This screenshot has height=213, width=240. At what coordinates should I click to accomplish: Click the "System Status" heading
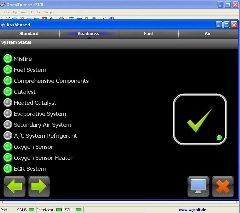[x=16, y=42]
